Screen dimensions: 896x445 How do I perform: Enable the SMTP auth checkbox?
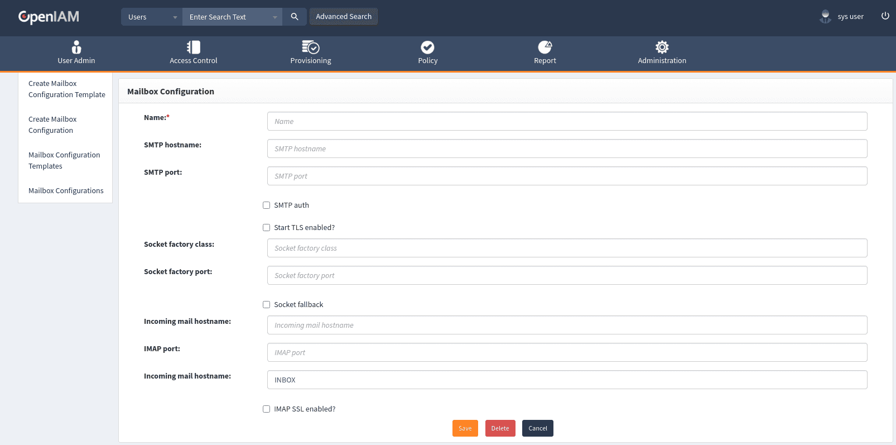(267, 205)
